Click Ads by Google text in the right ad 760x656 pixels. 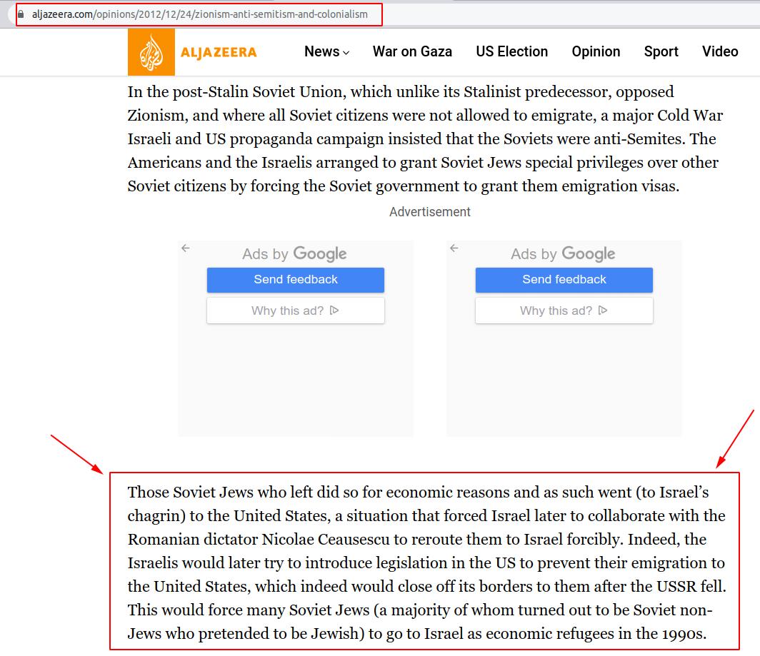563,254
